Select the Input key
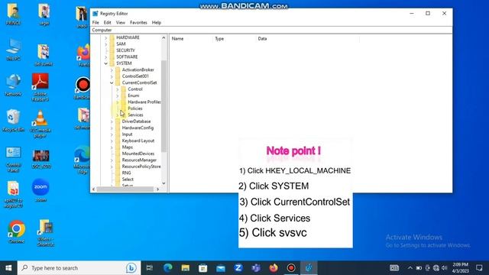 point(127,134)
